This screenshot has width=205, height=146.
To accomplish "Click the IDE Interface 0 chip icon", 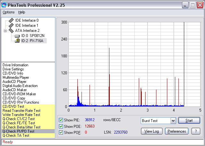I will 11,20.
